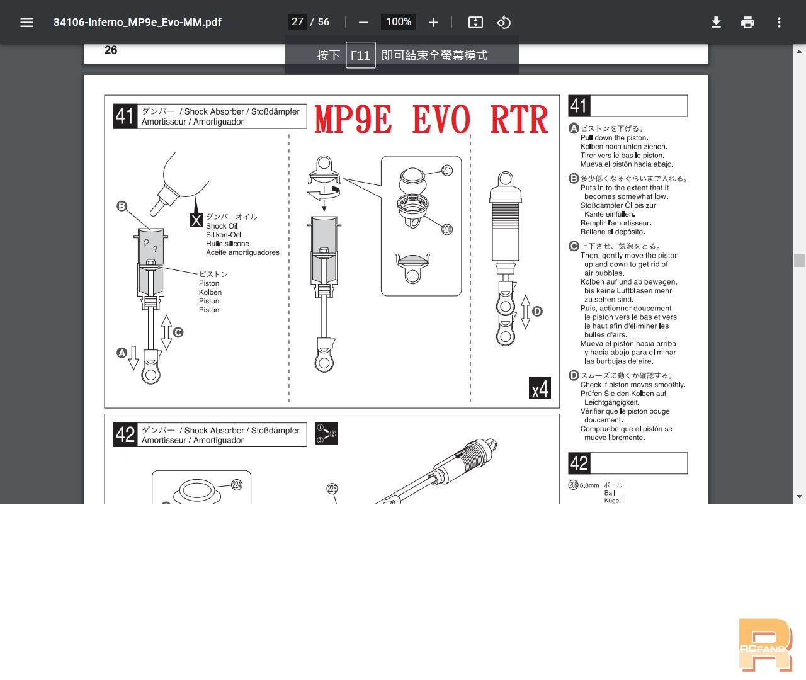Click part number 201 callout in diagram

pyautogui.click(x=447, y=170)
